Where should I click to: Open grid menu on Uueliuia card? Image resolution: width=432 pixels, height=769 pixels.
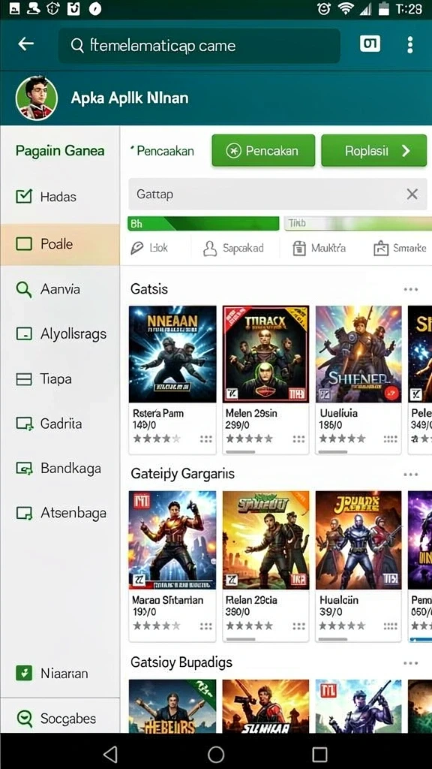(x=390, y=439)
